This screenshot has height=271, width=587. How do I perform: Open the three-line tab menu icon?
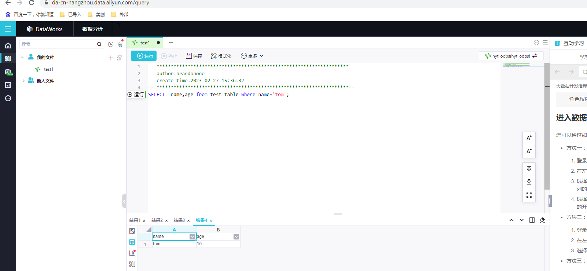pos(545,43)
